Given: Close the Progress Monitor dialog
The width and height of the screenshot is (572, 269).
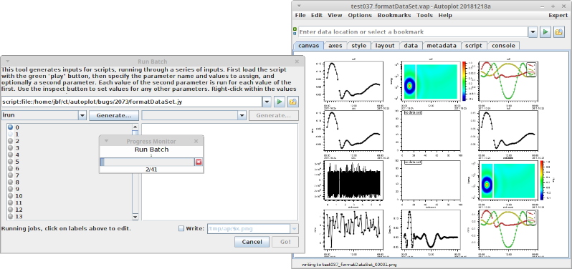Looking at the screenshot, I should tap(196, 141).
